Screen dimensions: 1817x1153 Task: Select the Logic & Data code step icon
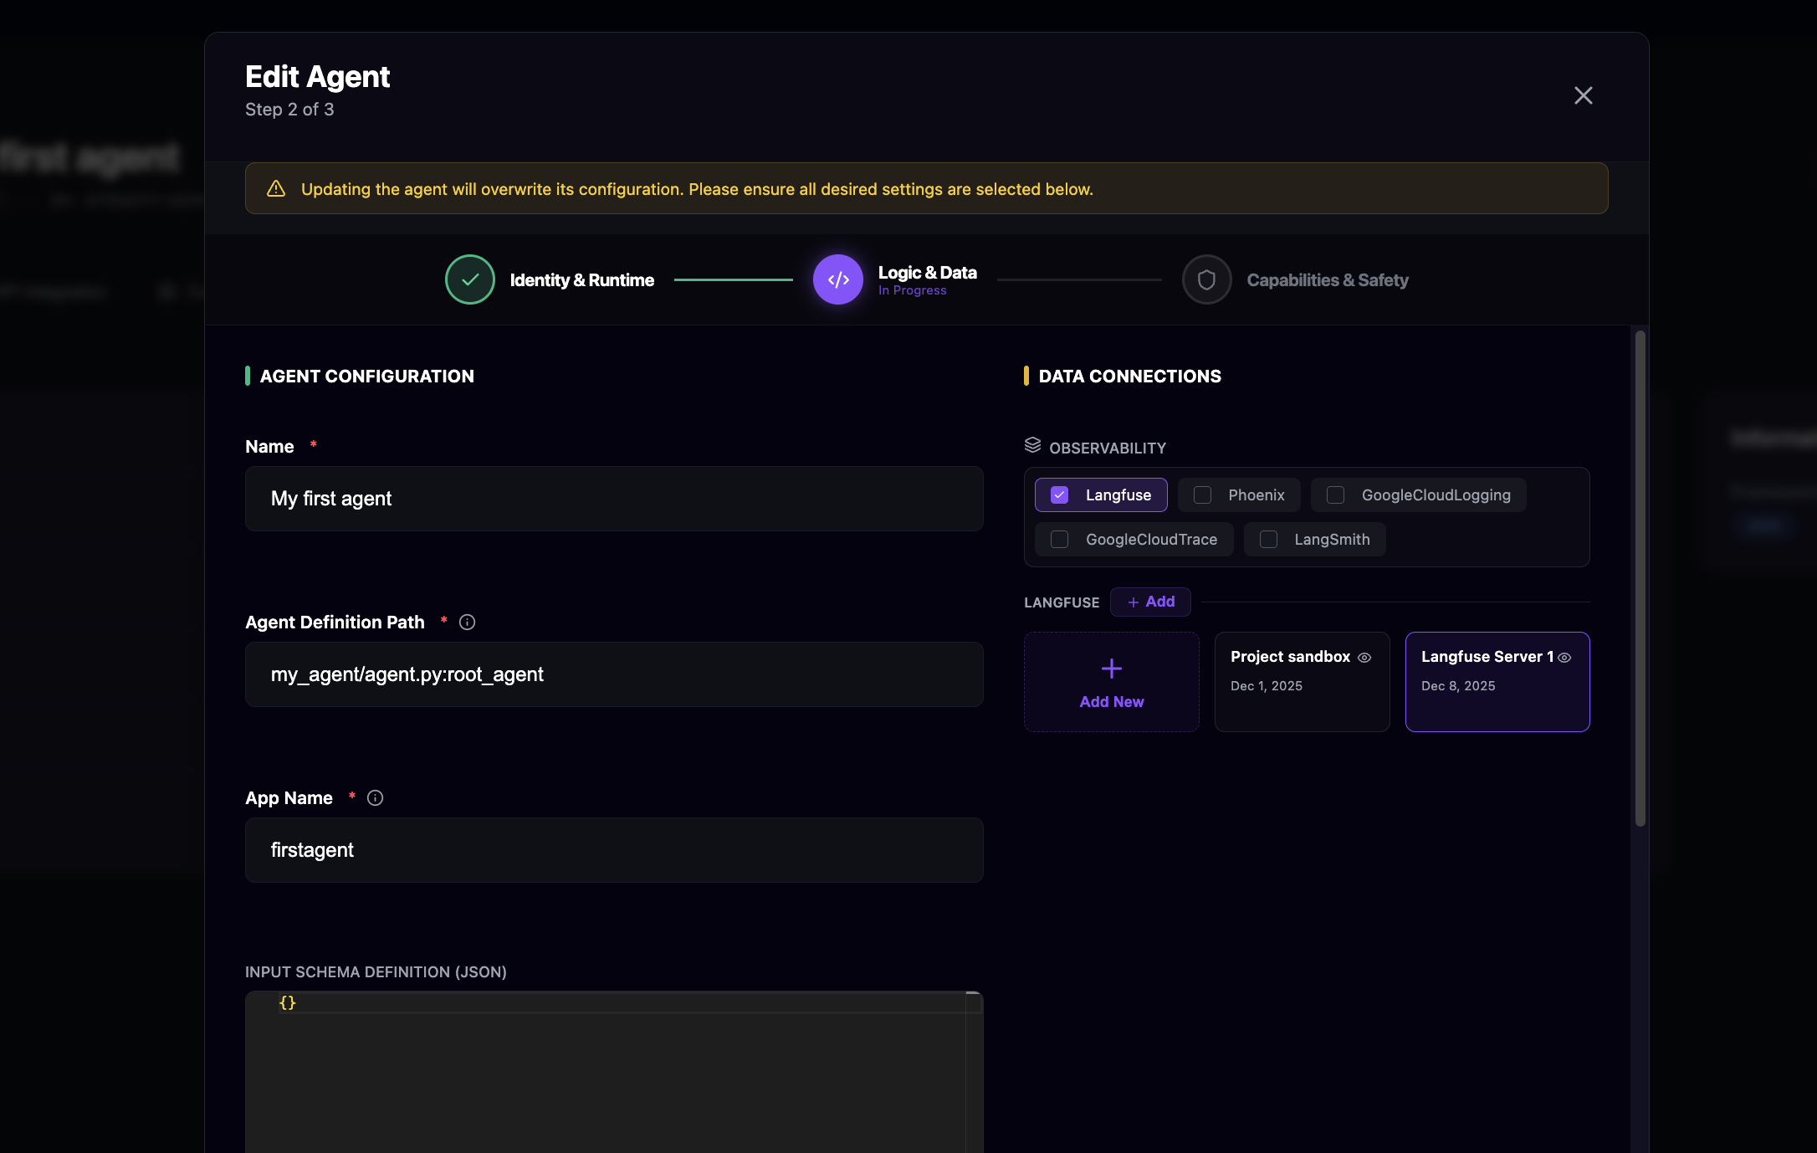tap(837, 279)
